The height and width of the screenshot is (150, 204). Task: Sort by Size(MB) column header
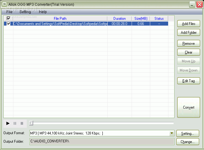click(x=141, y=19)
